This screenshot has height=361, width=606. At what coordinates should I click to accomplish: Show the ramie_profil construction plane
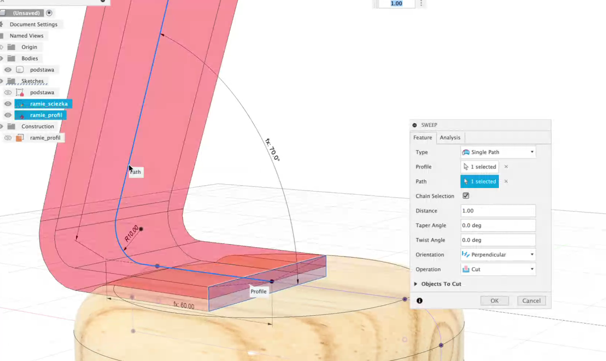pos(8,138)
